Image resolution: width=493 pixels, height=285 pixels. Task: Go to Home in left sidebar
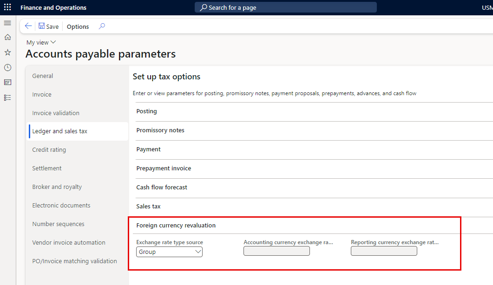7,37
